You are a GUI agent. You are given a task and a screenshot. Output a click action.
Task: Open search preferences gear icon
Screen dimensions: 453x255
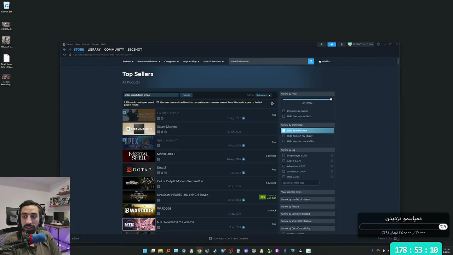(272, 104)
